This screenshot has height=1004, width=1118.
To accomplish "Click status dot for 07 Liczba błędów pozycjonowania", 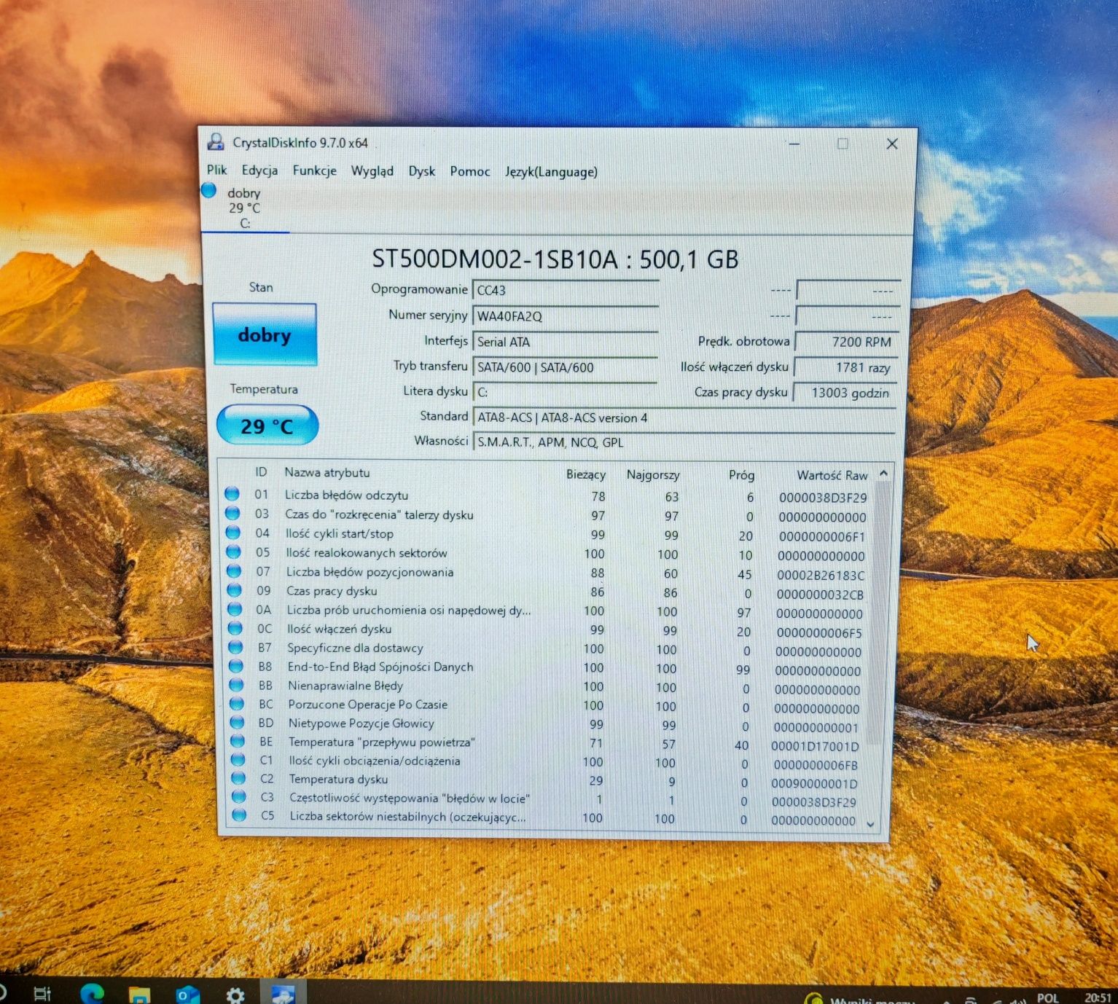I will pos(234,570).
